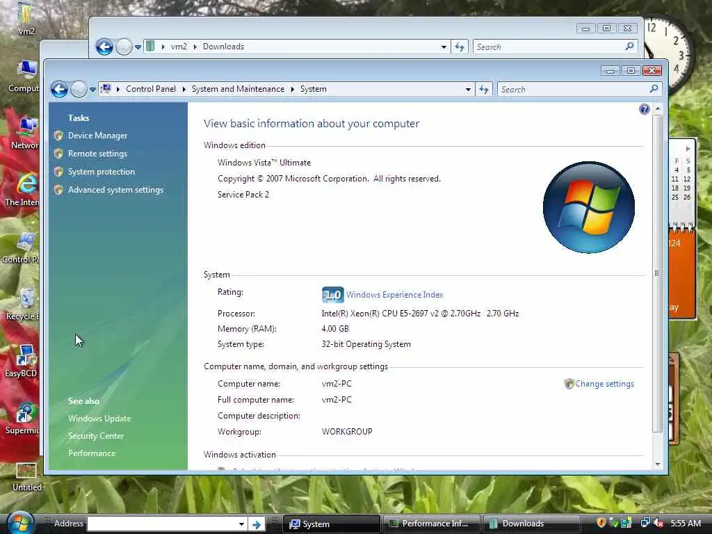
Task: Go back in System window
Action: coord(59,89)
